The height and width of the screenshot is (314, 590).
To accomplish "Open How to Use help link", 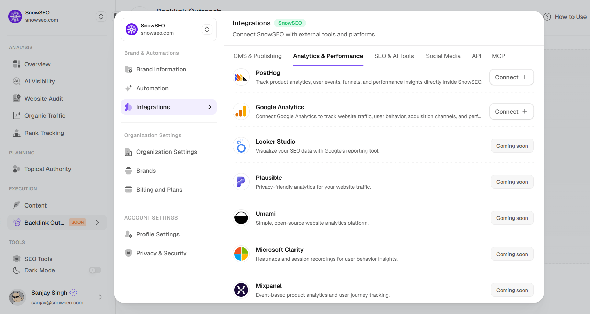I will click(565, 17).
